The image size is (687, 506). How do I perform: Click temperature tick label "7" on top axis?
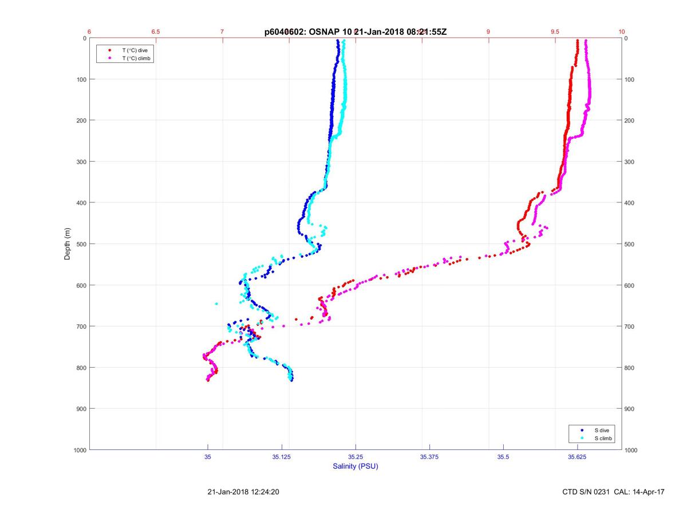point(222,31)
